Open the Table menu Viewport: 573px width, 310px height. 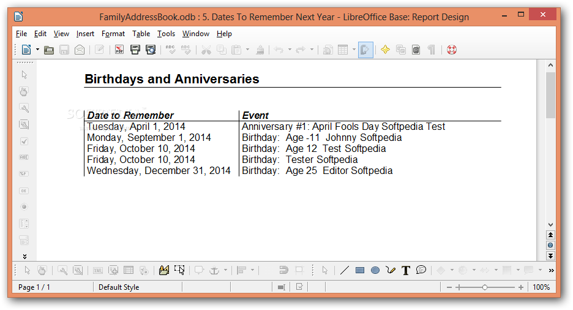tap(141, 34)
